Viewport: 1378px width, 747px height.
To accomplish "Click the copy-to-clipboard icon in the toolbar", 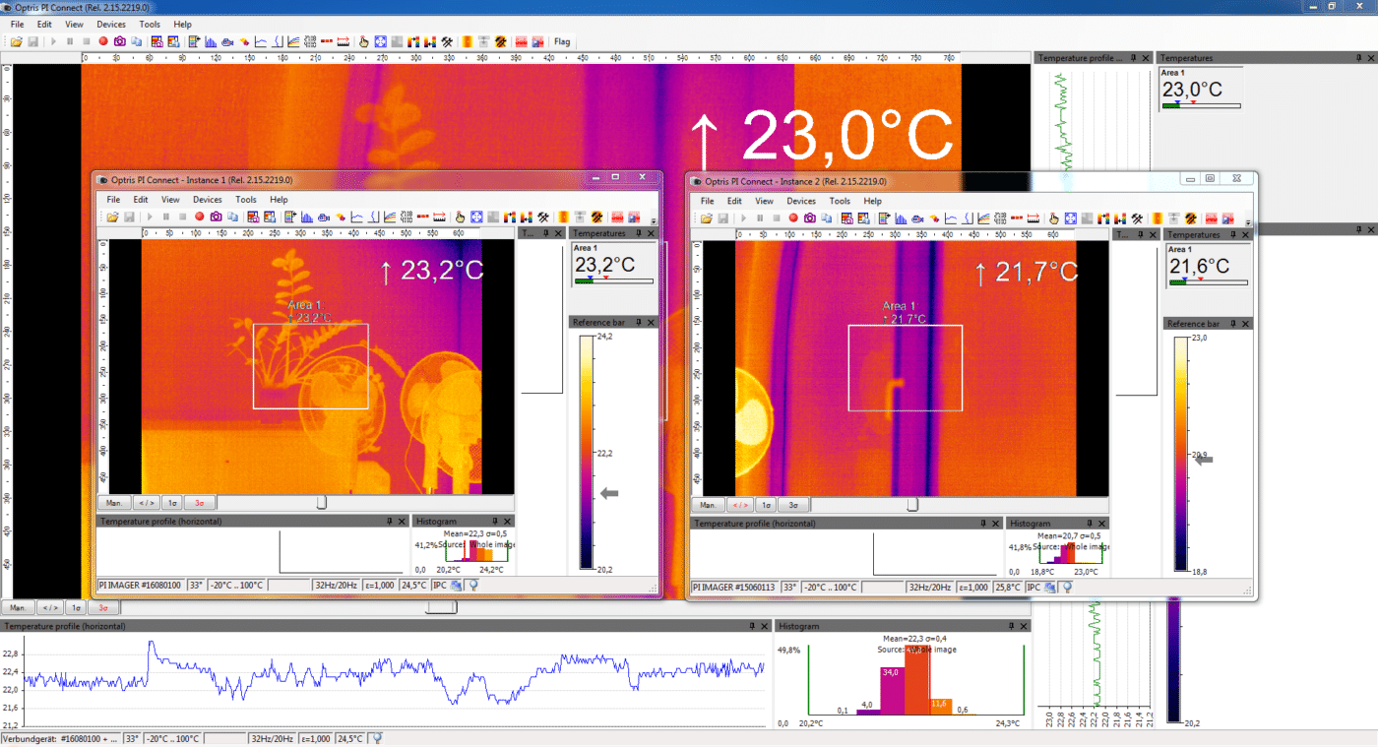I will (137, 41).
